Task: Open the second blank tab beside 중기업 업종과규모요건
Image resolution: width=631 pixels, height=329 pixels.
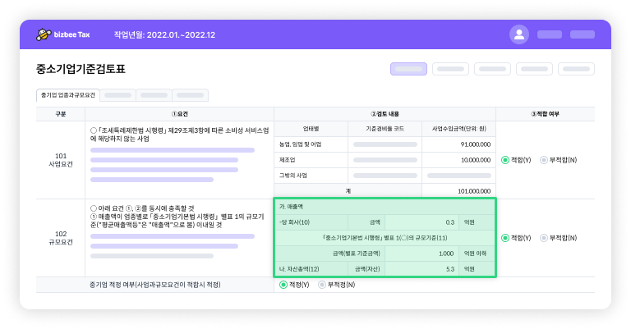Action: tap(153, 95)
